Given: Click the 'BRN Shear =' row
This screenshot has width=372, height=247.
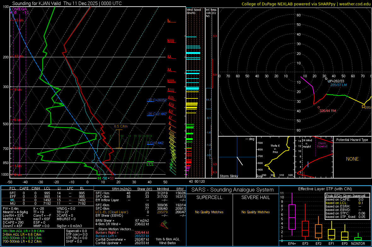Looking at the screenshot, I should pos(122,221).
